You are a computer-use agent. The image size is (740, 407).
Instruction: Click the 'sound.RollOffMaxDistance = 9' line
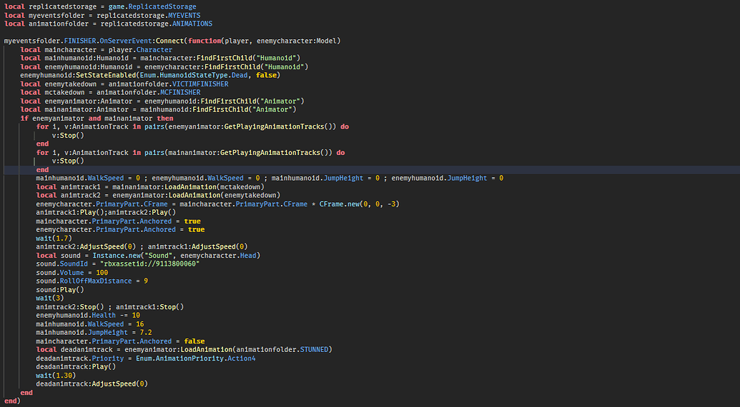coord(92,281)
